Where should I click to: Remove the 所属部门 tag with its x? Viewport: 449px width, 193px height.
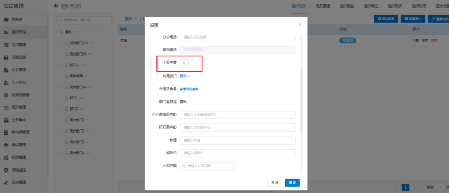189,76
